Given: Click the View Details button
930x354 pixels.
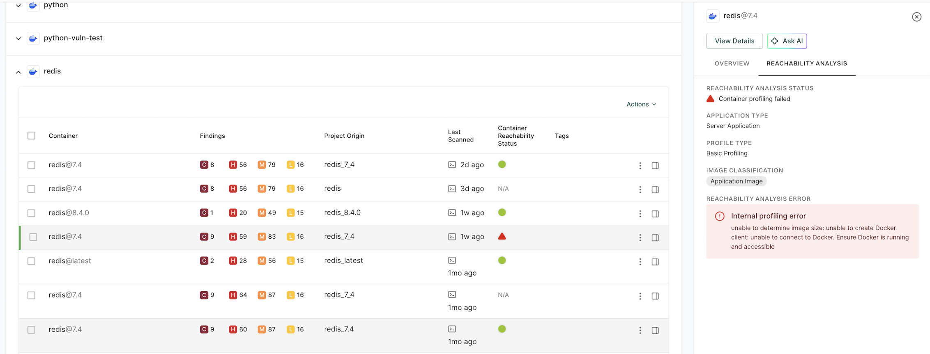Looking at the screenshot, I should [x=734, y=41].
